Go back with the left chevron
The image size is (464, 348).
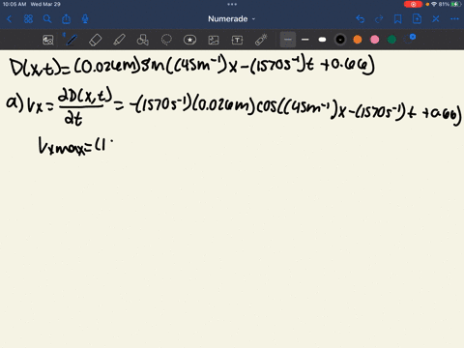10,19
